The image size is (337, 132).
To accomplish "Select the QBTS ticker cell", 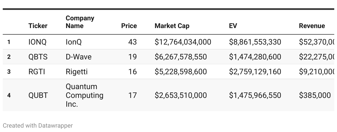I will click(x=38, y=57).
